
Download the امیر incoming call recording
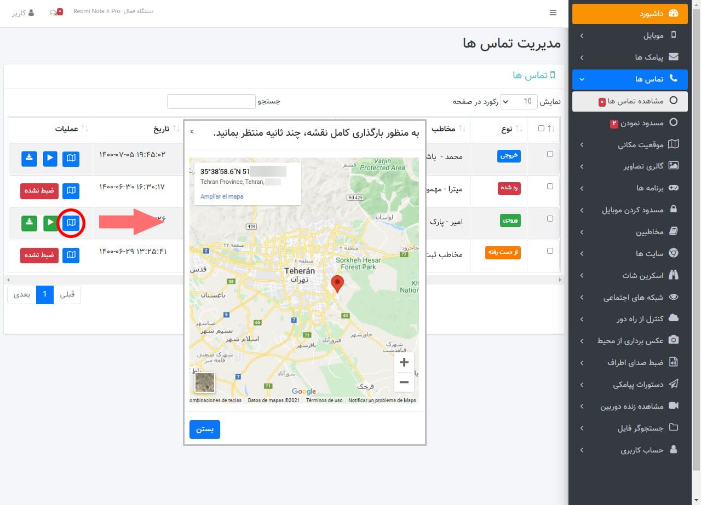[30, 223]
